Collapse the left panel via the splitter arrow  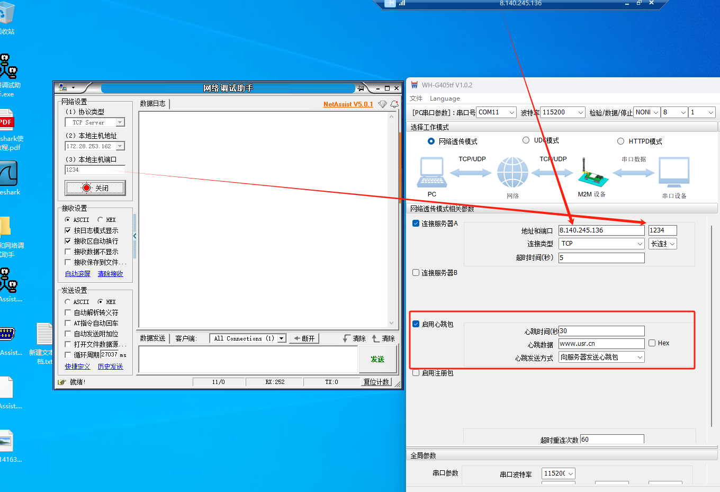[x=135, y=236]
